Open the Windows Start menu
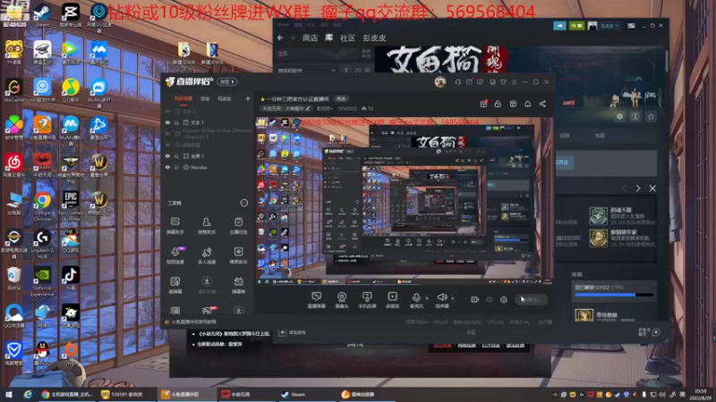This screenshot has width=716, height=402. (x=8, y=394)
